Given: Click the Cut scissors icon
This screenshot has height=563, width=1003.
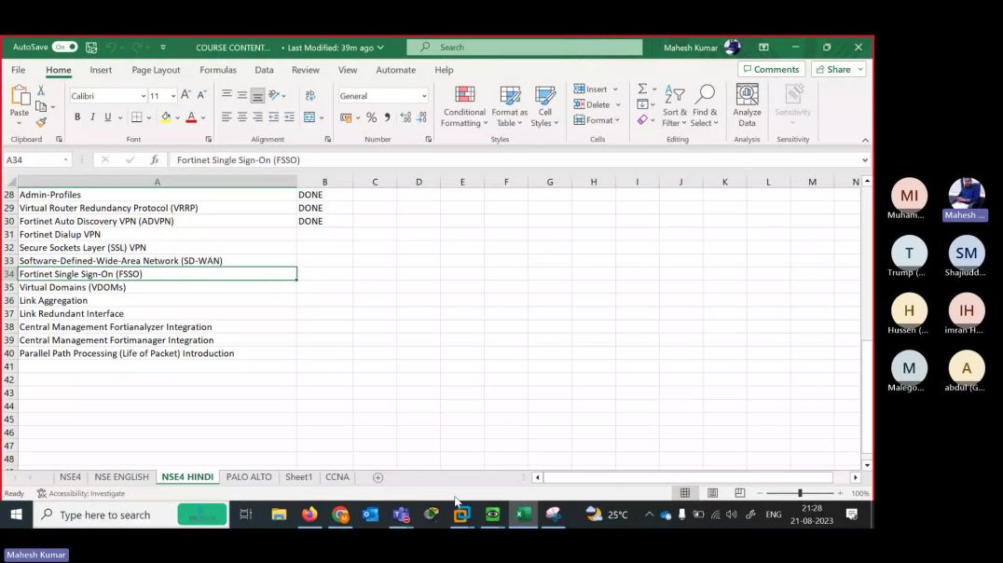Looking at the screenshot, I should (x=41, y=90).
